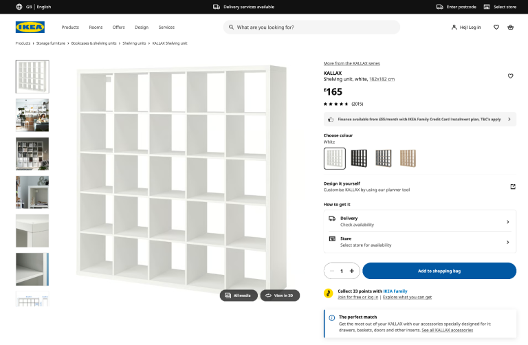The image size is (528, 345).
Task: Expand Store availability chevron
Action: [508, 243]
